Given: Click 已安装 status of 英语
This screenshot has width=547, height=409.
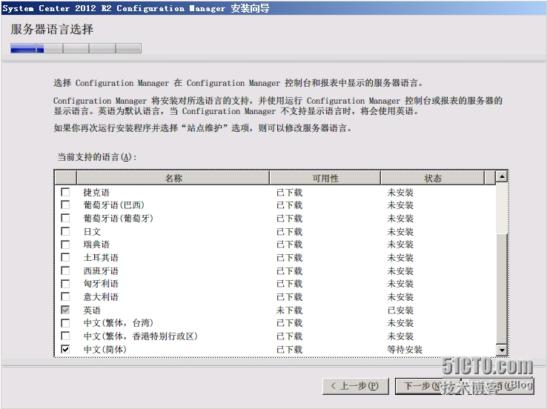Looking at the screenshot, I should (400, 310).
